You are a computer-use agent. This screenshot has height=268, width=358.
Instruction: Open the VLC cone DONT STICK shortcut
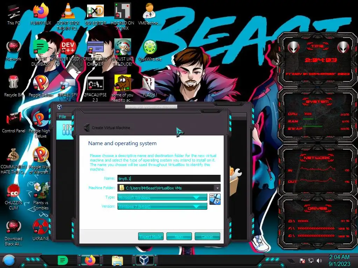[68, 16]
